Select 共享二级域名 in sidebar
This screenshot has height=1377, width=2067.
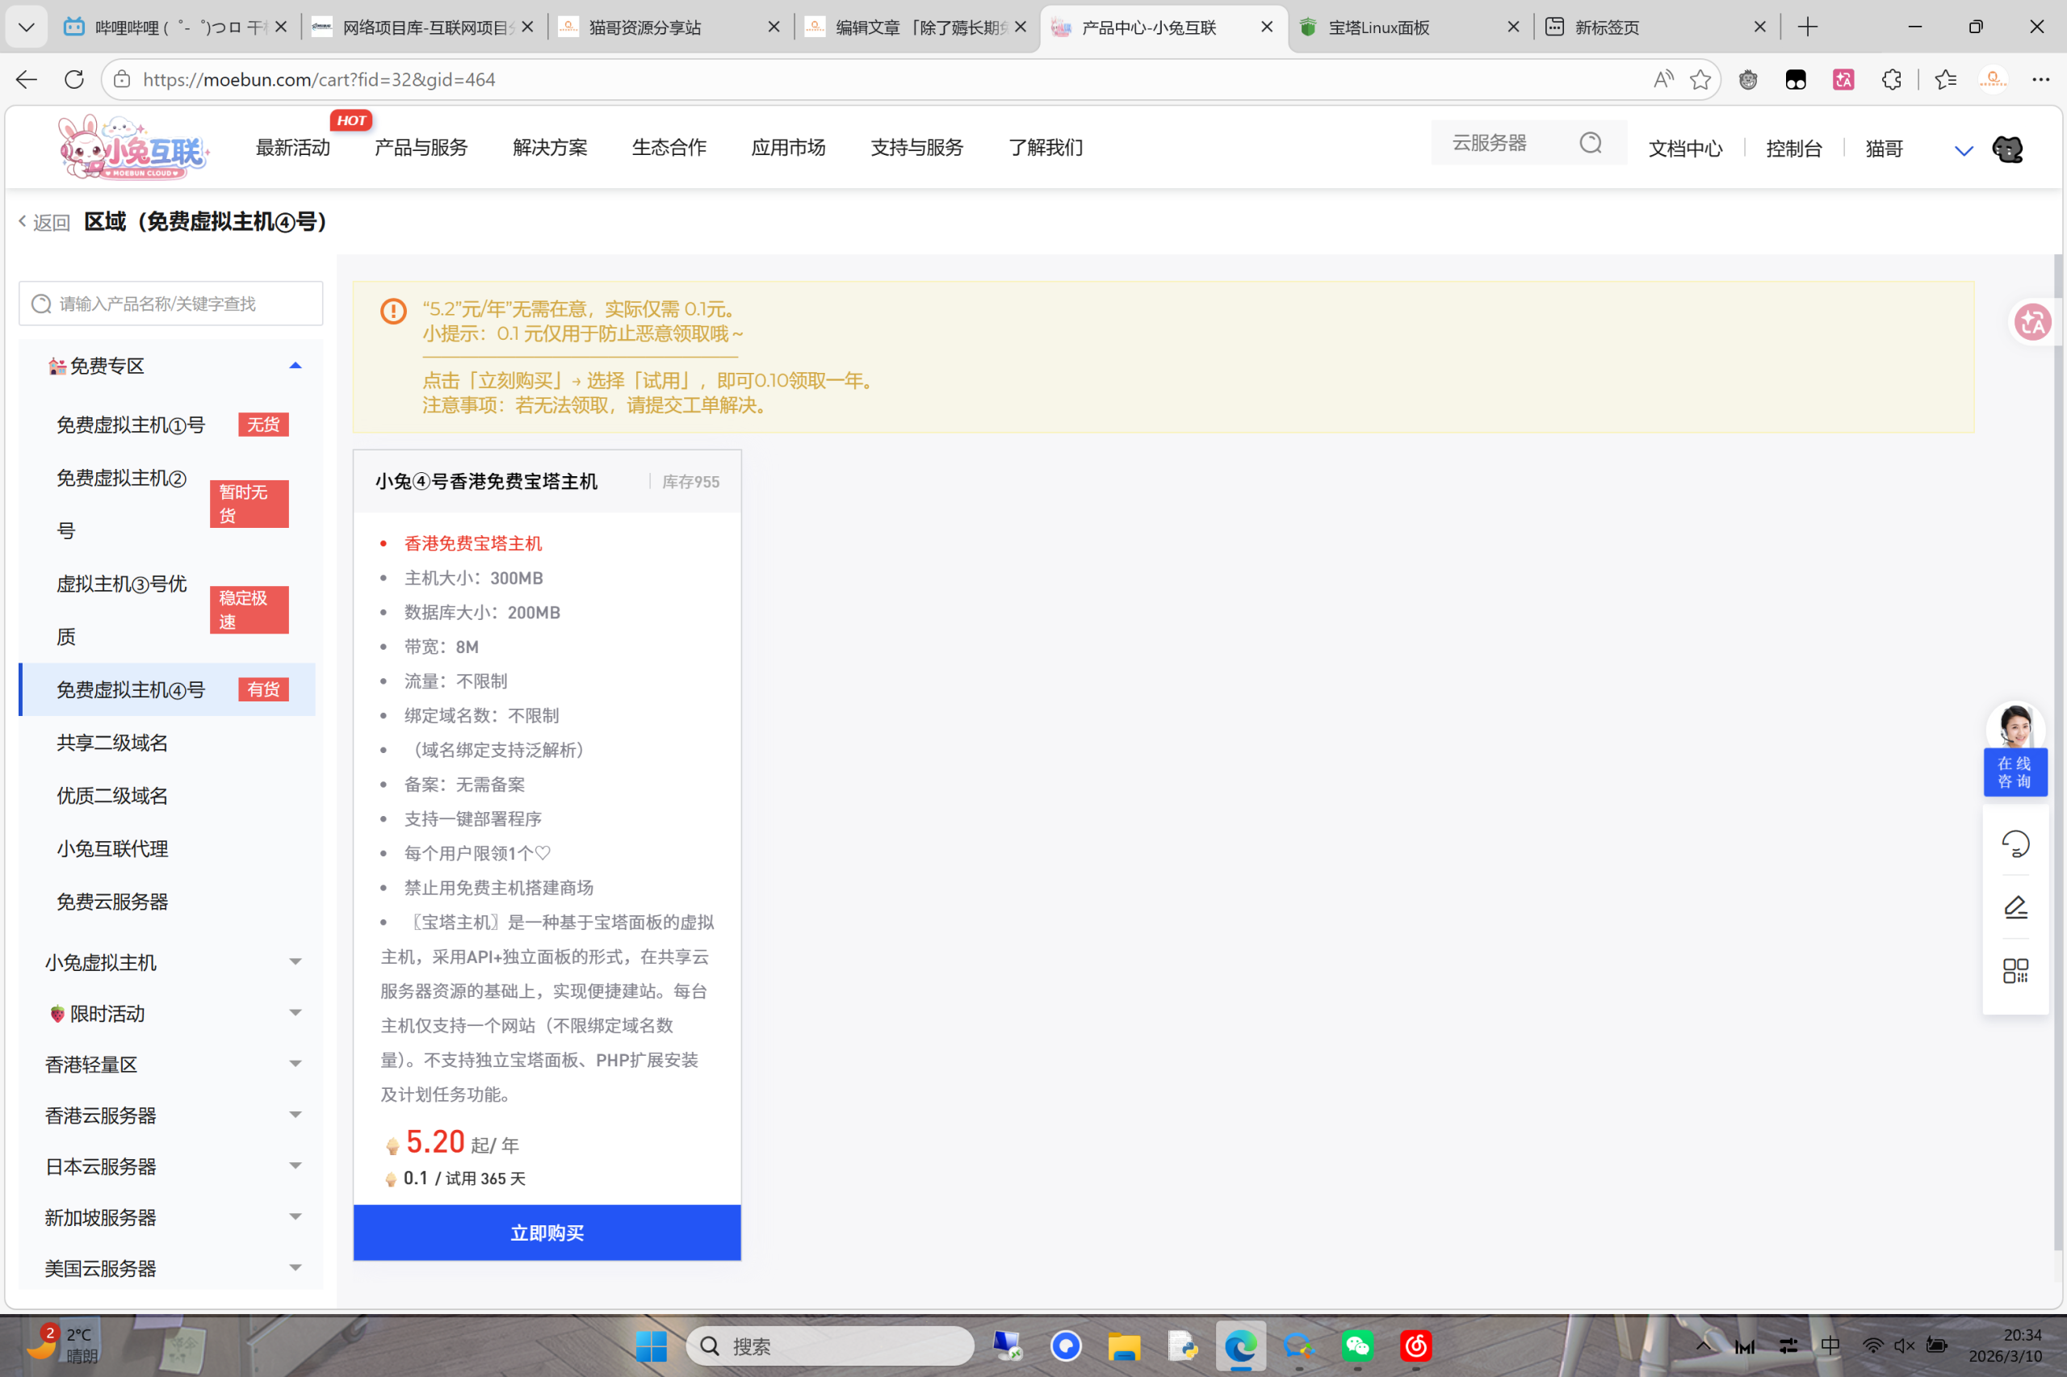point(112,743)
